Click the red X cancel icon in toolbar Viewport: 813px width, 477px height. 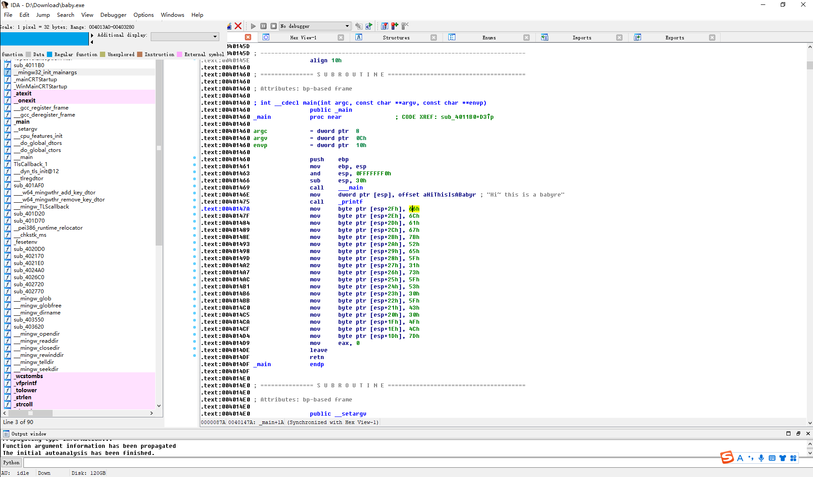point(238,26)
